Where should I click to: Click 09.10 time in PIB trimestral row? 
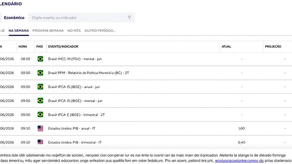[26, 142]
